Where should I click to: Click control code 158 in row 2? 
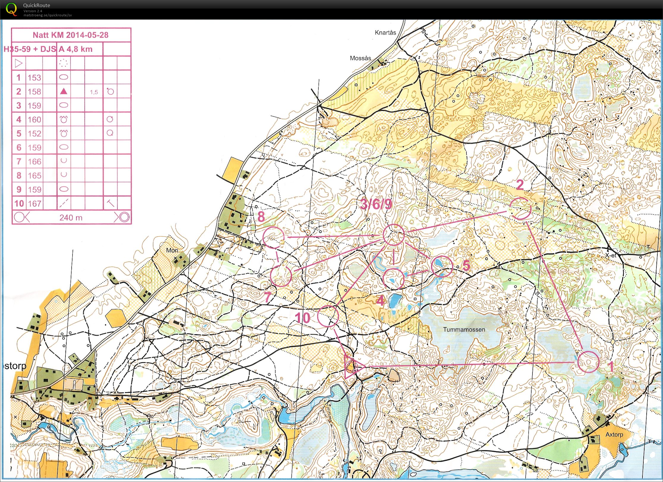(x=35, y=92)
